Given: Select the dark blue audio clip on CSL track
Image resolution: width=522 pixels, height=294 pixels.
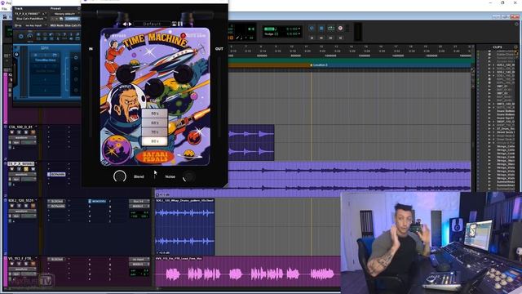Looking at the screenshot, I should (251, 143).
